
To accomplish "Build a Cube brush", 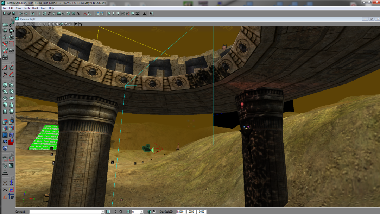I will coord(5,85).
